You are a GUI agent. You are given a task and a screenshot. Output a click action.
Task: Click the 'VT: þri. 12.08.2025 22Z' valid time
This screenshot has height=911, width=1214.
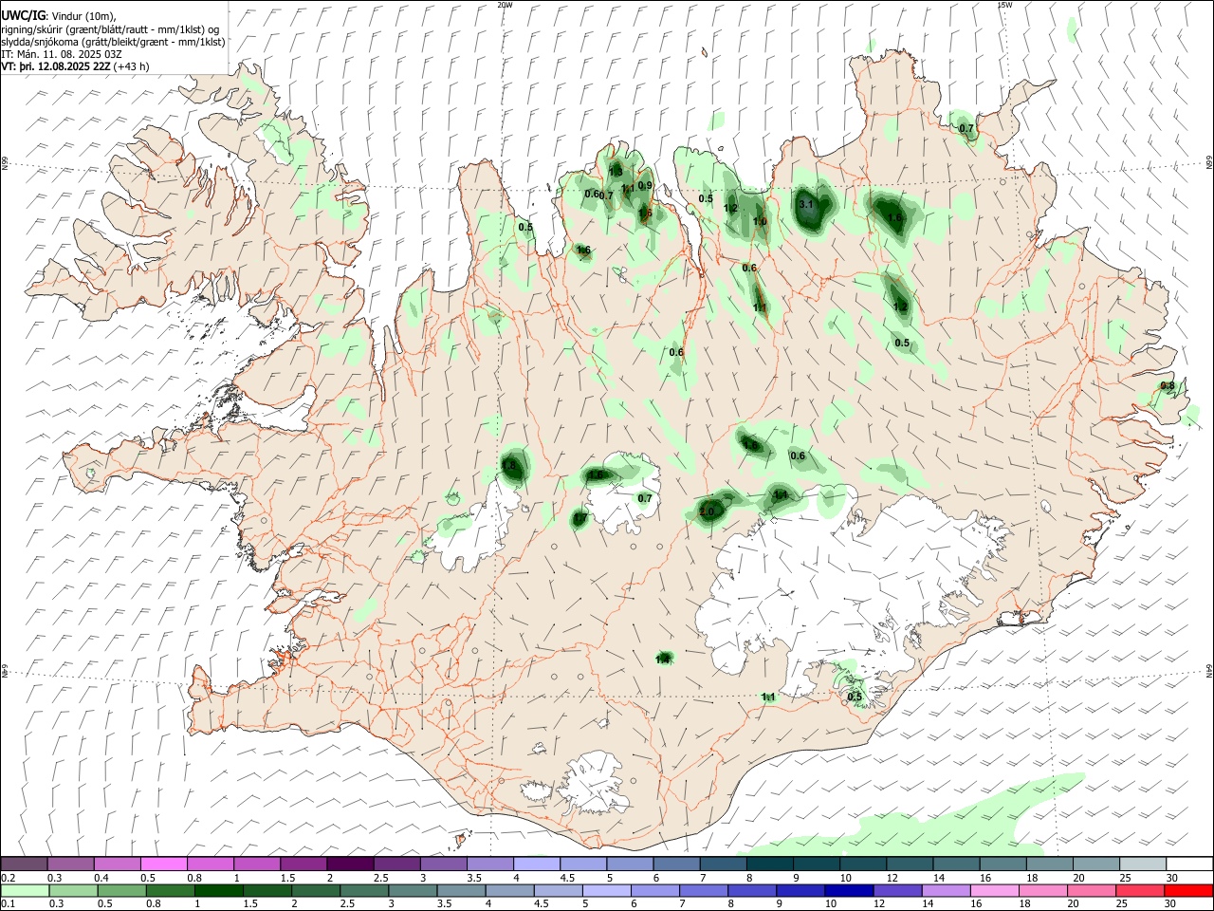[55, 66]
